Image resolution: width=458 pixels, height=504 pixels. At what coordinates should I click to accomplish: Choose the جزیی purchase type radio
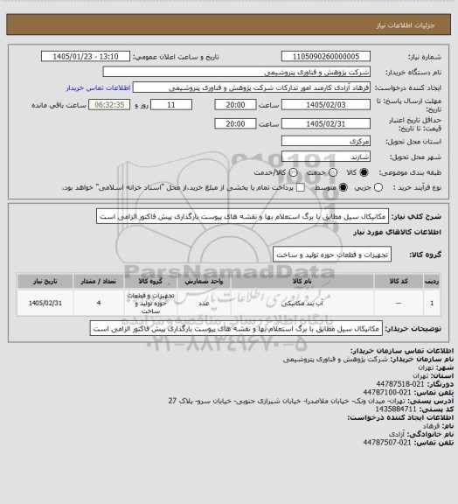378,187
